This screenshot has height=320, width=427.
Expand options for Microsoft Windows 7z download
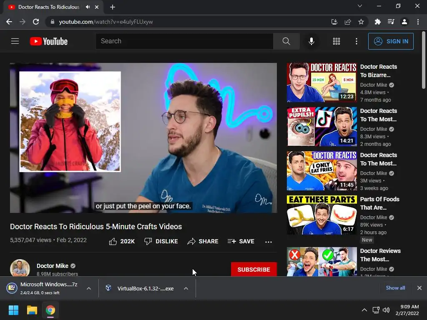coord(89,288)
